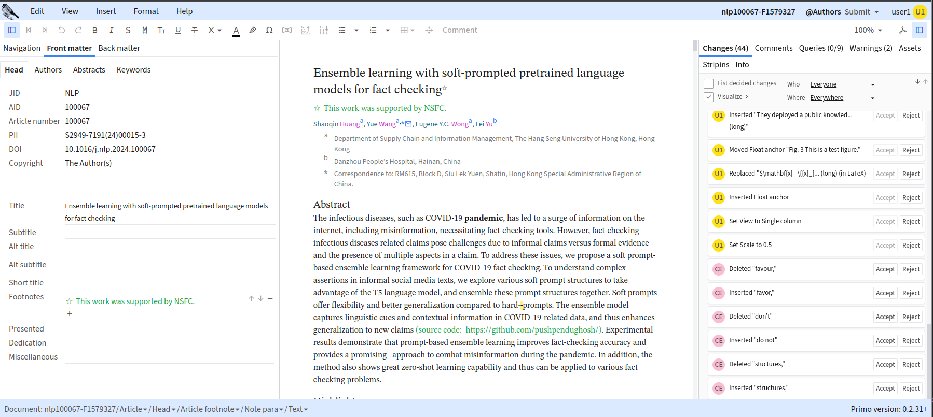
Task: Toggle left sidebar panel icon
Action: coord(12,30)
